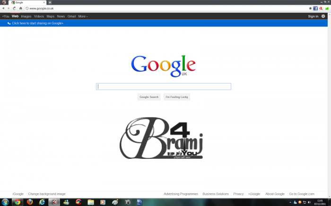Image resolution: width=331 pixels, height=206 pixels.
Task: Go to the browser home page icon
Action: coord(20,8)
